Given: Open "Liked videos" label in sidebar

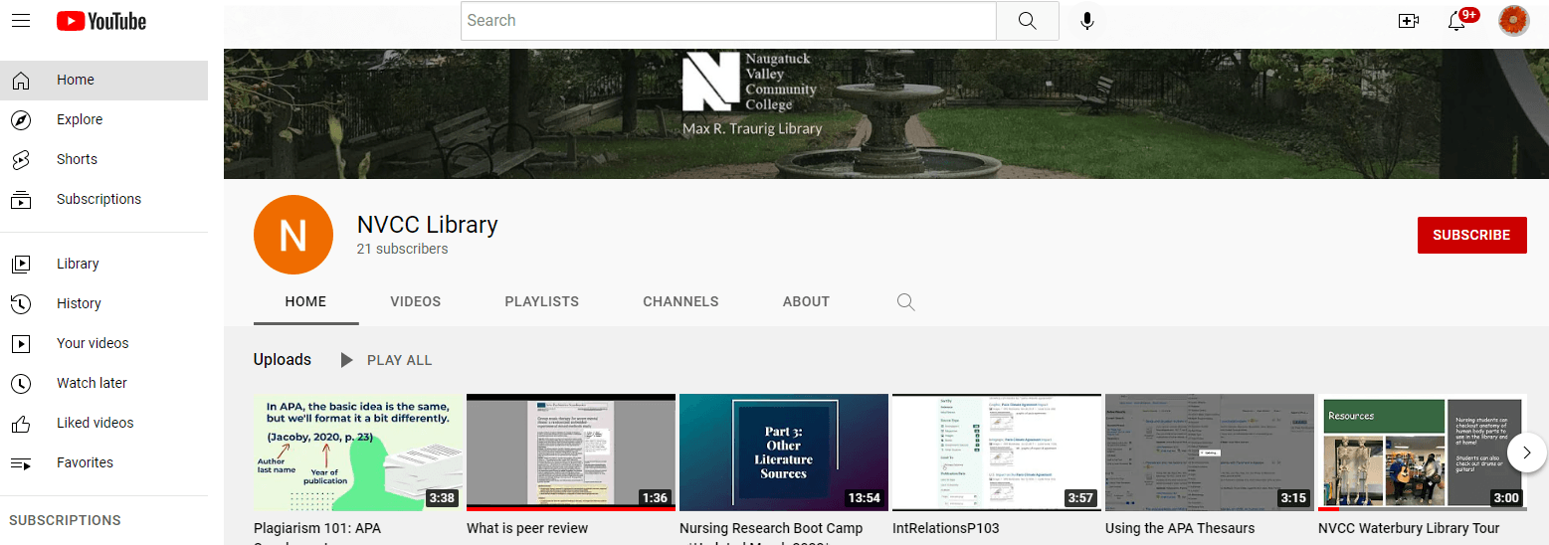Looking at the screenshot, I should 95,423.
